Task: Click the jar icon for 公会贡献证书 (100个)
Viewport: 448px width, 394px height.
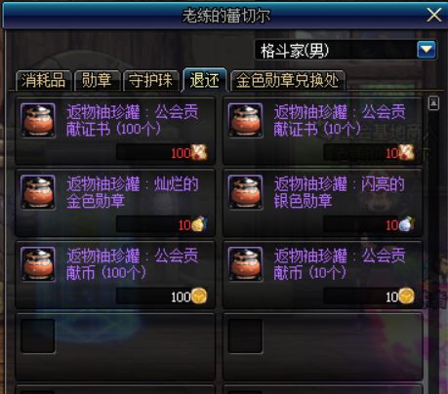Action: pyautogui.click(x=38, y=120)
